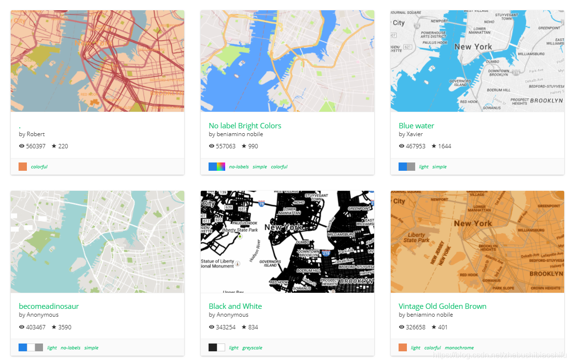Click "by Anonymous" under Black and White
The width and height of the screenshot is (571, 364).
pos(229,315)
